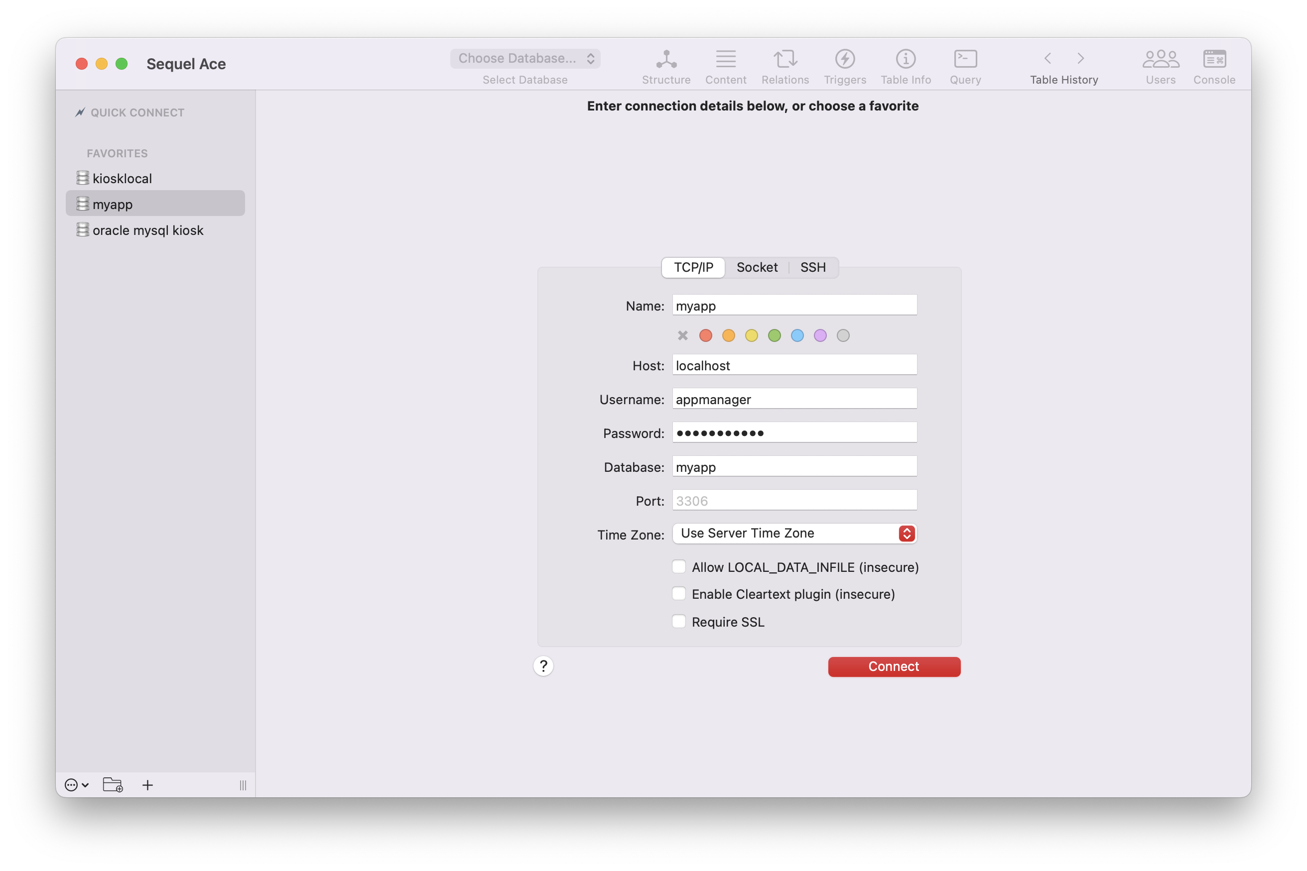
Task: Click the Name input field
Action: click(794, 305)
